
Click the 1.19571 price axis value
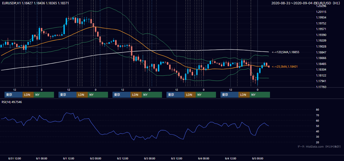(321, 29)
